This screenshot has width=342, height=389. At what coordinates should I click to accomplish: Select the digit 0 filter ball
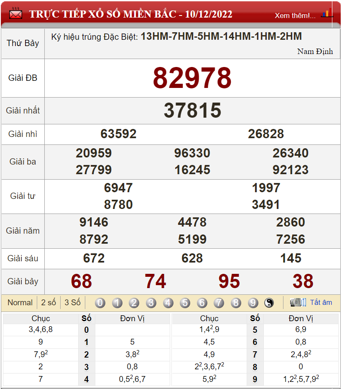click(x=100, y=303)
